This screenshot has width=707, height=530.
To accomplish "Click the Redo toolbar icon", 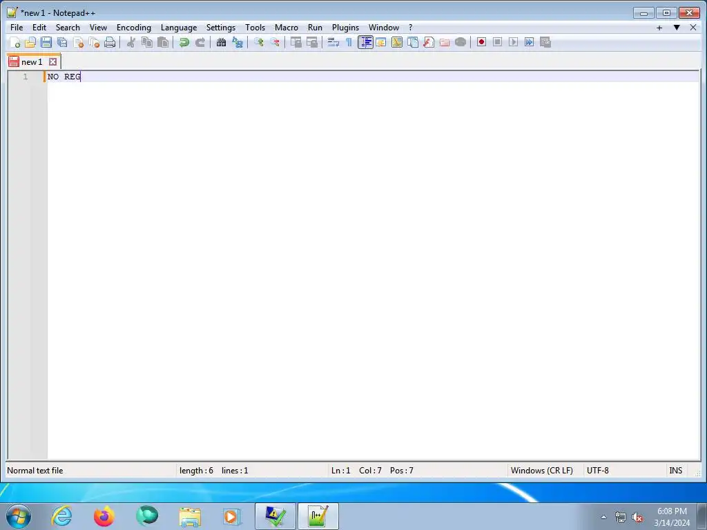I will (200, 42).
